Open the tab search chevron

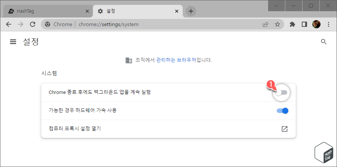click(276, 6)
